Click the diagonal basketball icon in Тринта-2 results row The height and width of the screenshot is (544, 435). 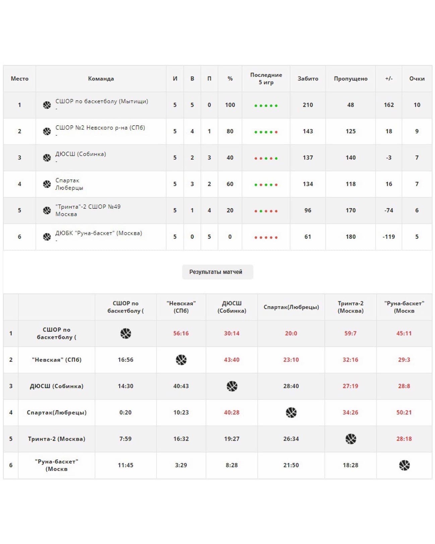[x=351, y=439]
